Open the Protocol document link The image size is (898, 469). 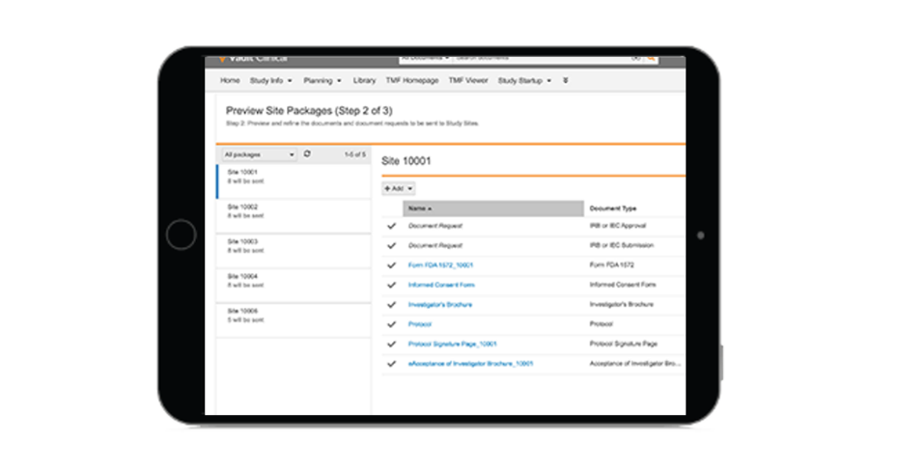point(420,324)
